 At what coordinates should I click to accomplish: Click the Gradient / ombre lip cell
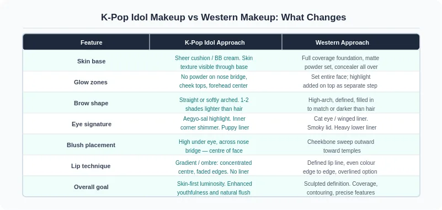click(214, 167)
